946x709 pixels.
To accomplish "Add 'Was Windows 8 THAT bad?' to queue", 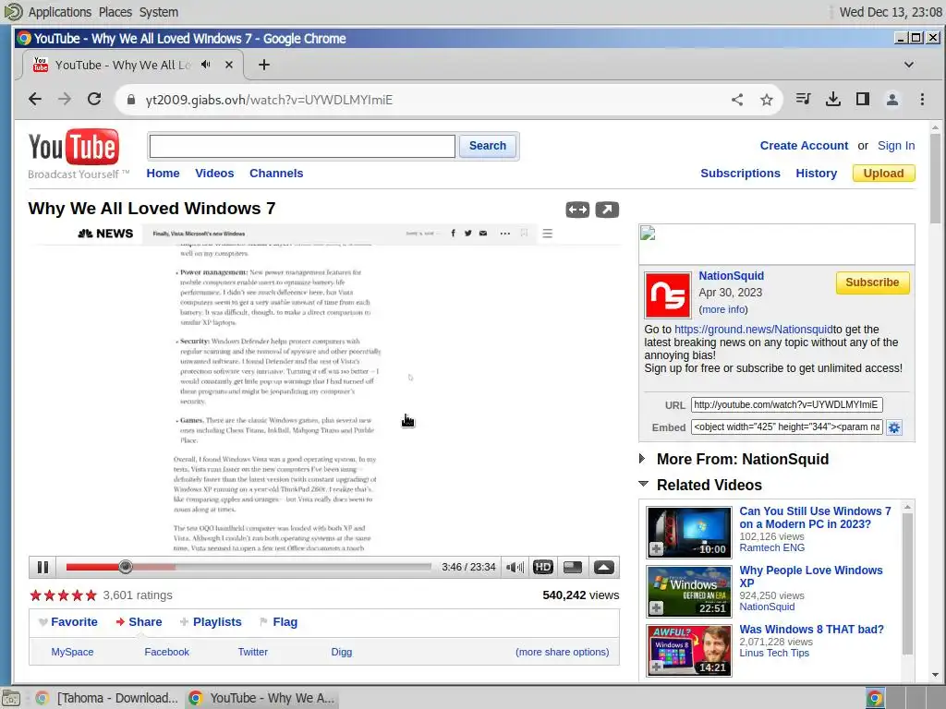I will [x=657, y=667].
